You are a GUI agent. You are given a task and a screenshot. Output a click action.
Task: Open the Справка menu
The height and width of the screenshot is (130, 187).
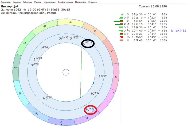pos(92,2)
